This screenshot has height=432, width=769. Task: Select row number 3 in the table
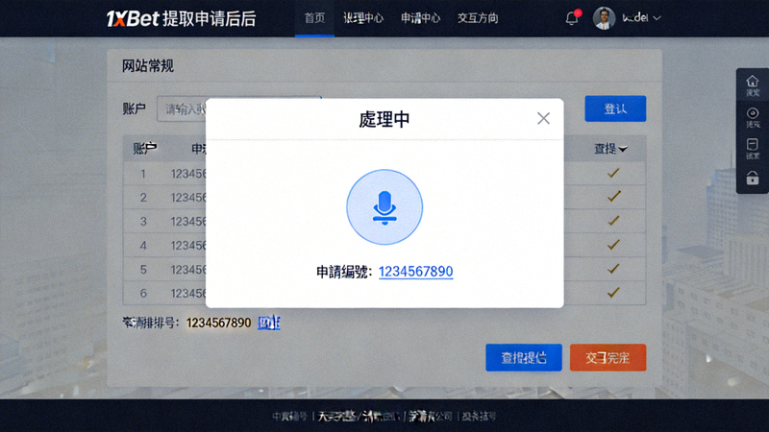(x=143, y=222)
